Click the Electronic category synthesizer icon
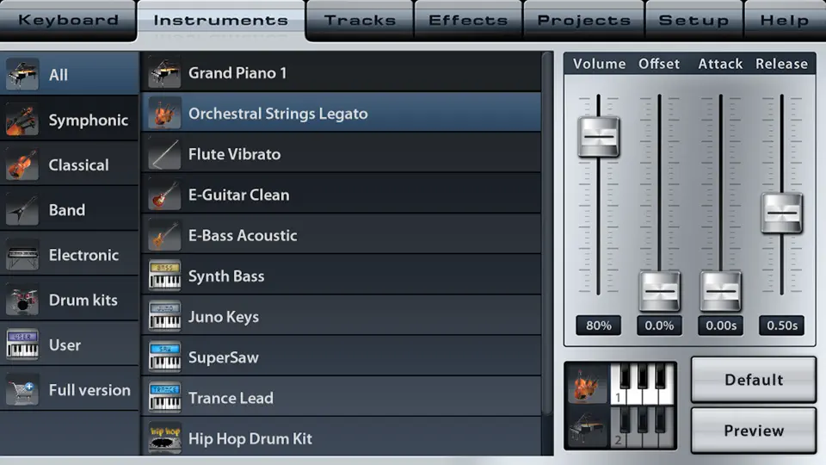826x465 pixels. pyautogui.click(x=22, y=255)
